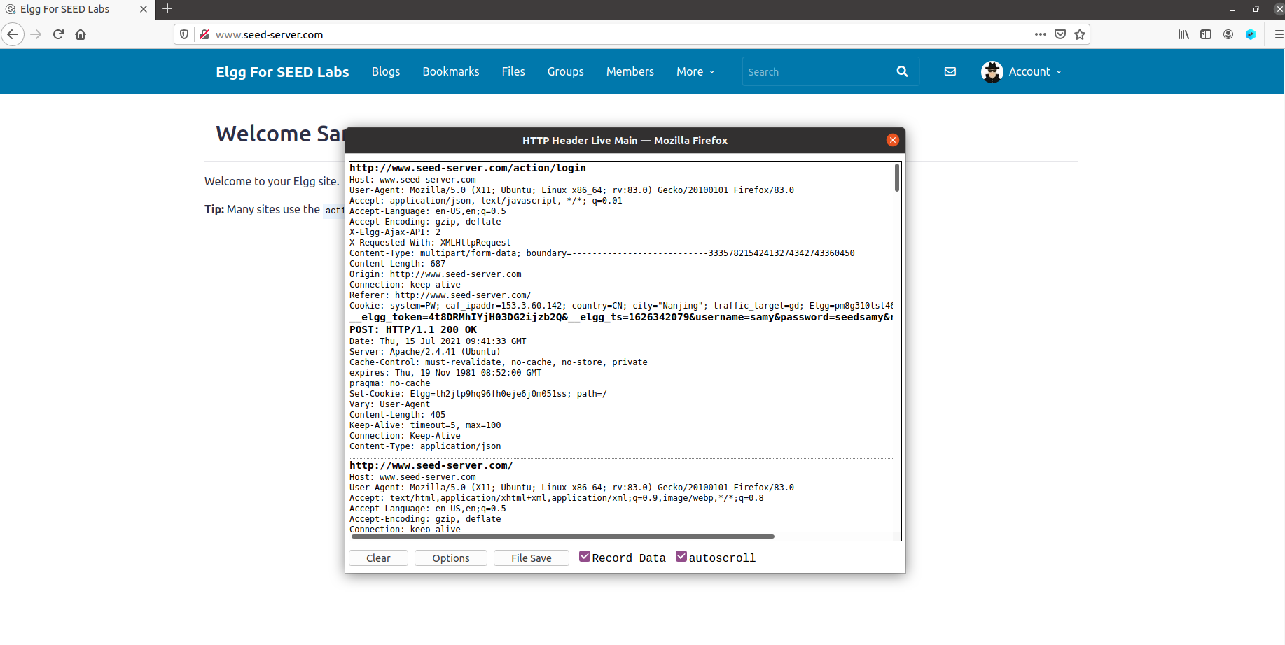This screenshot has height=645, width=1285.
Task: Click the File Save button
Action: coord(532,558)
